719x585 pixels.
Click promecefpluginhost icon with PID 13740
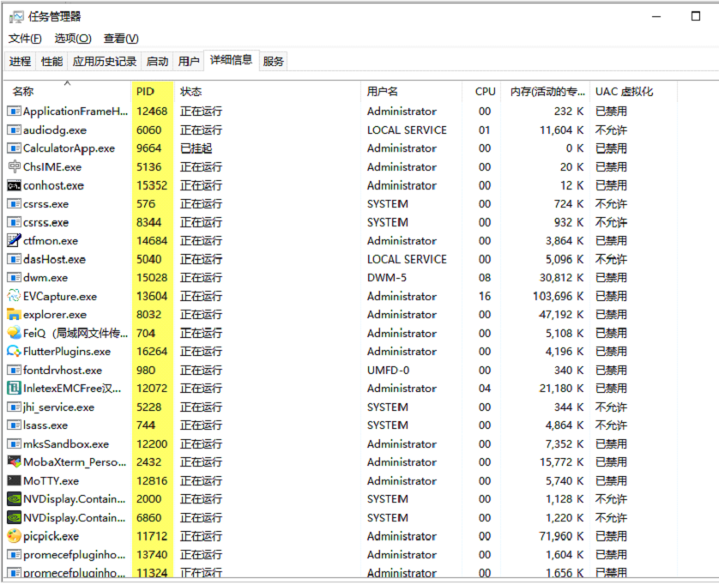click(15, 555)
